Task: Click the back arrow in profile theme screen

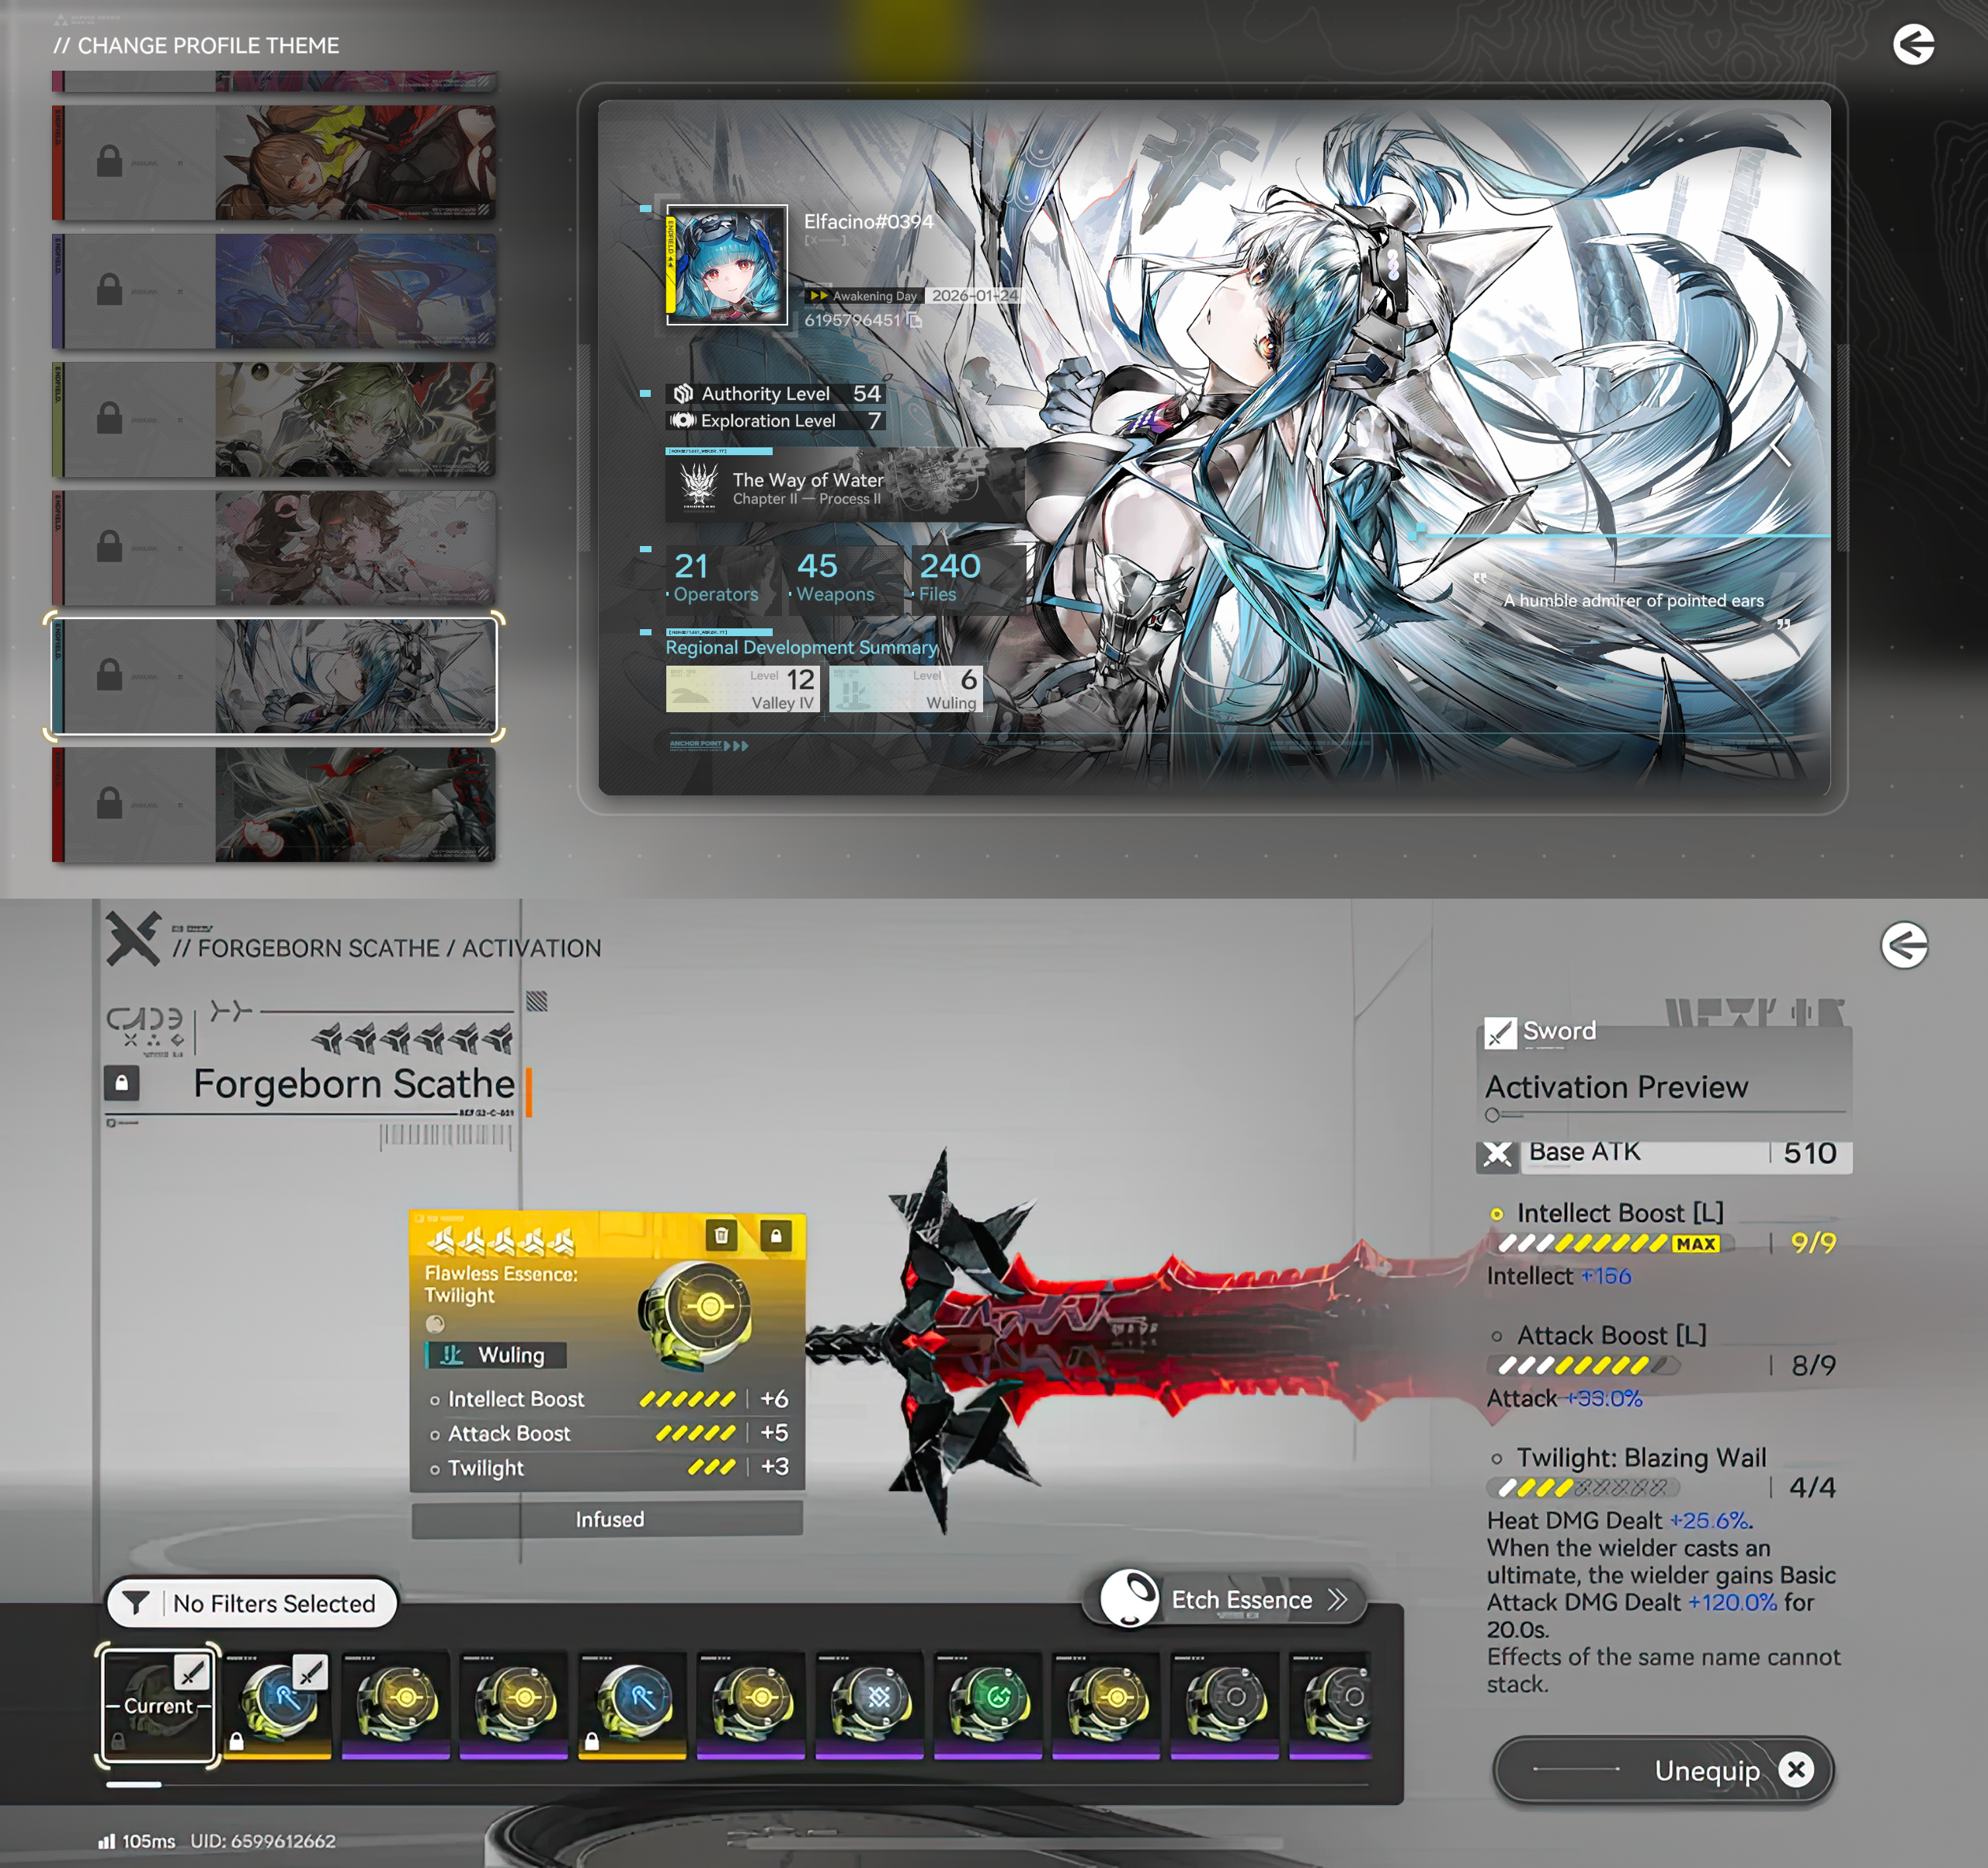Action: (1913, 45)
